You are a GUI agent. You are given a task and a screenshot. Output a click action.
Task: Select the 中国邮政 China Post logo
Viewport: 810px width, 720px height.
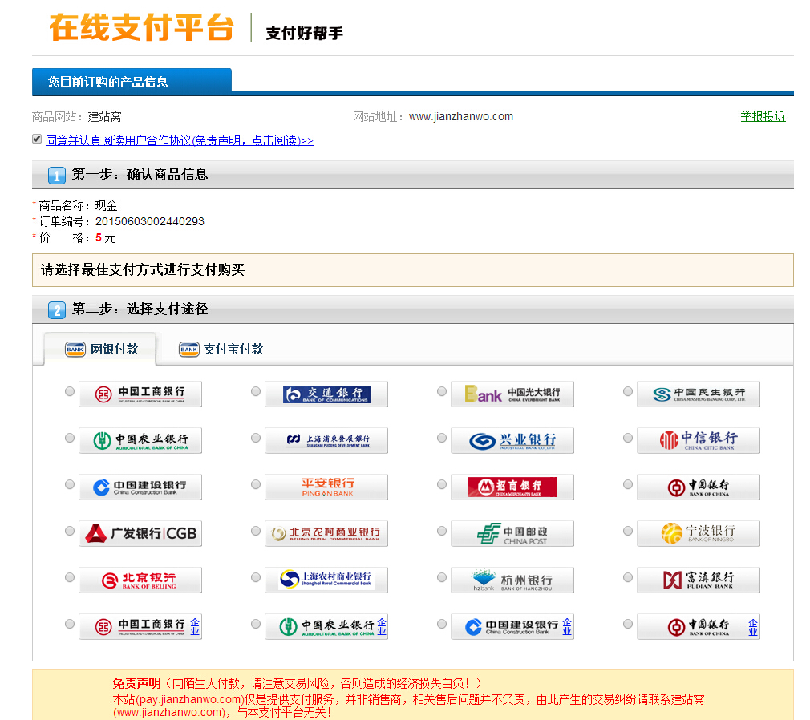coord(512,533)
